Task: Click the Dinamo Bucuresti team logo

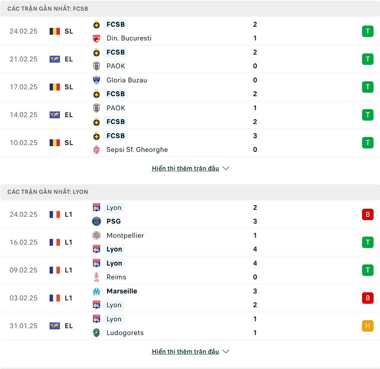Action: pos(97,38)
